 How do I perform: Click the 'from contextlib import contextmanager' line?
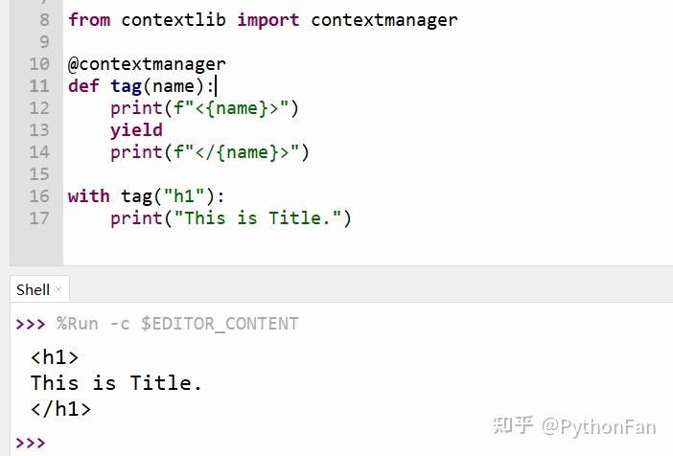[263, 20]
